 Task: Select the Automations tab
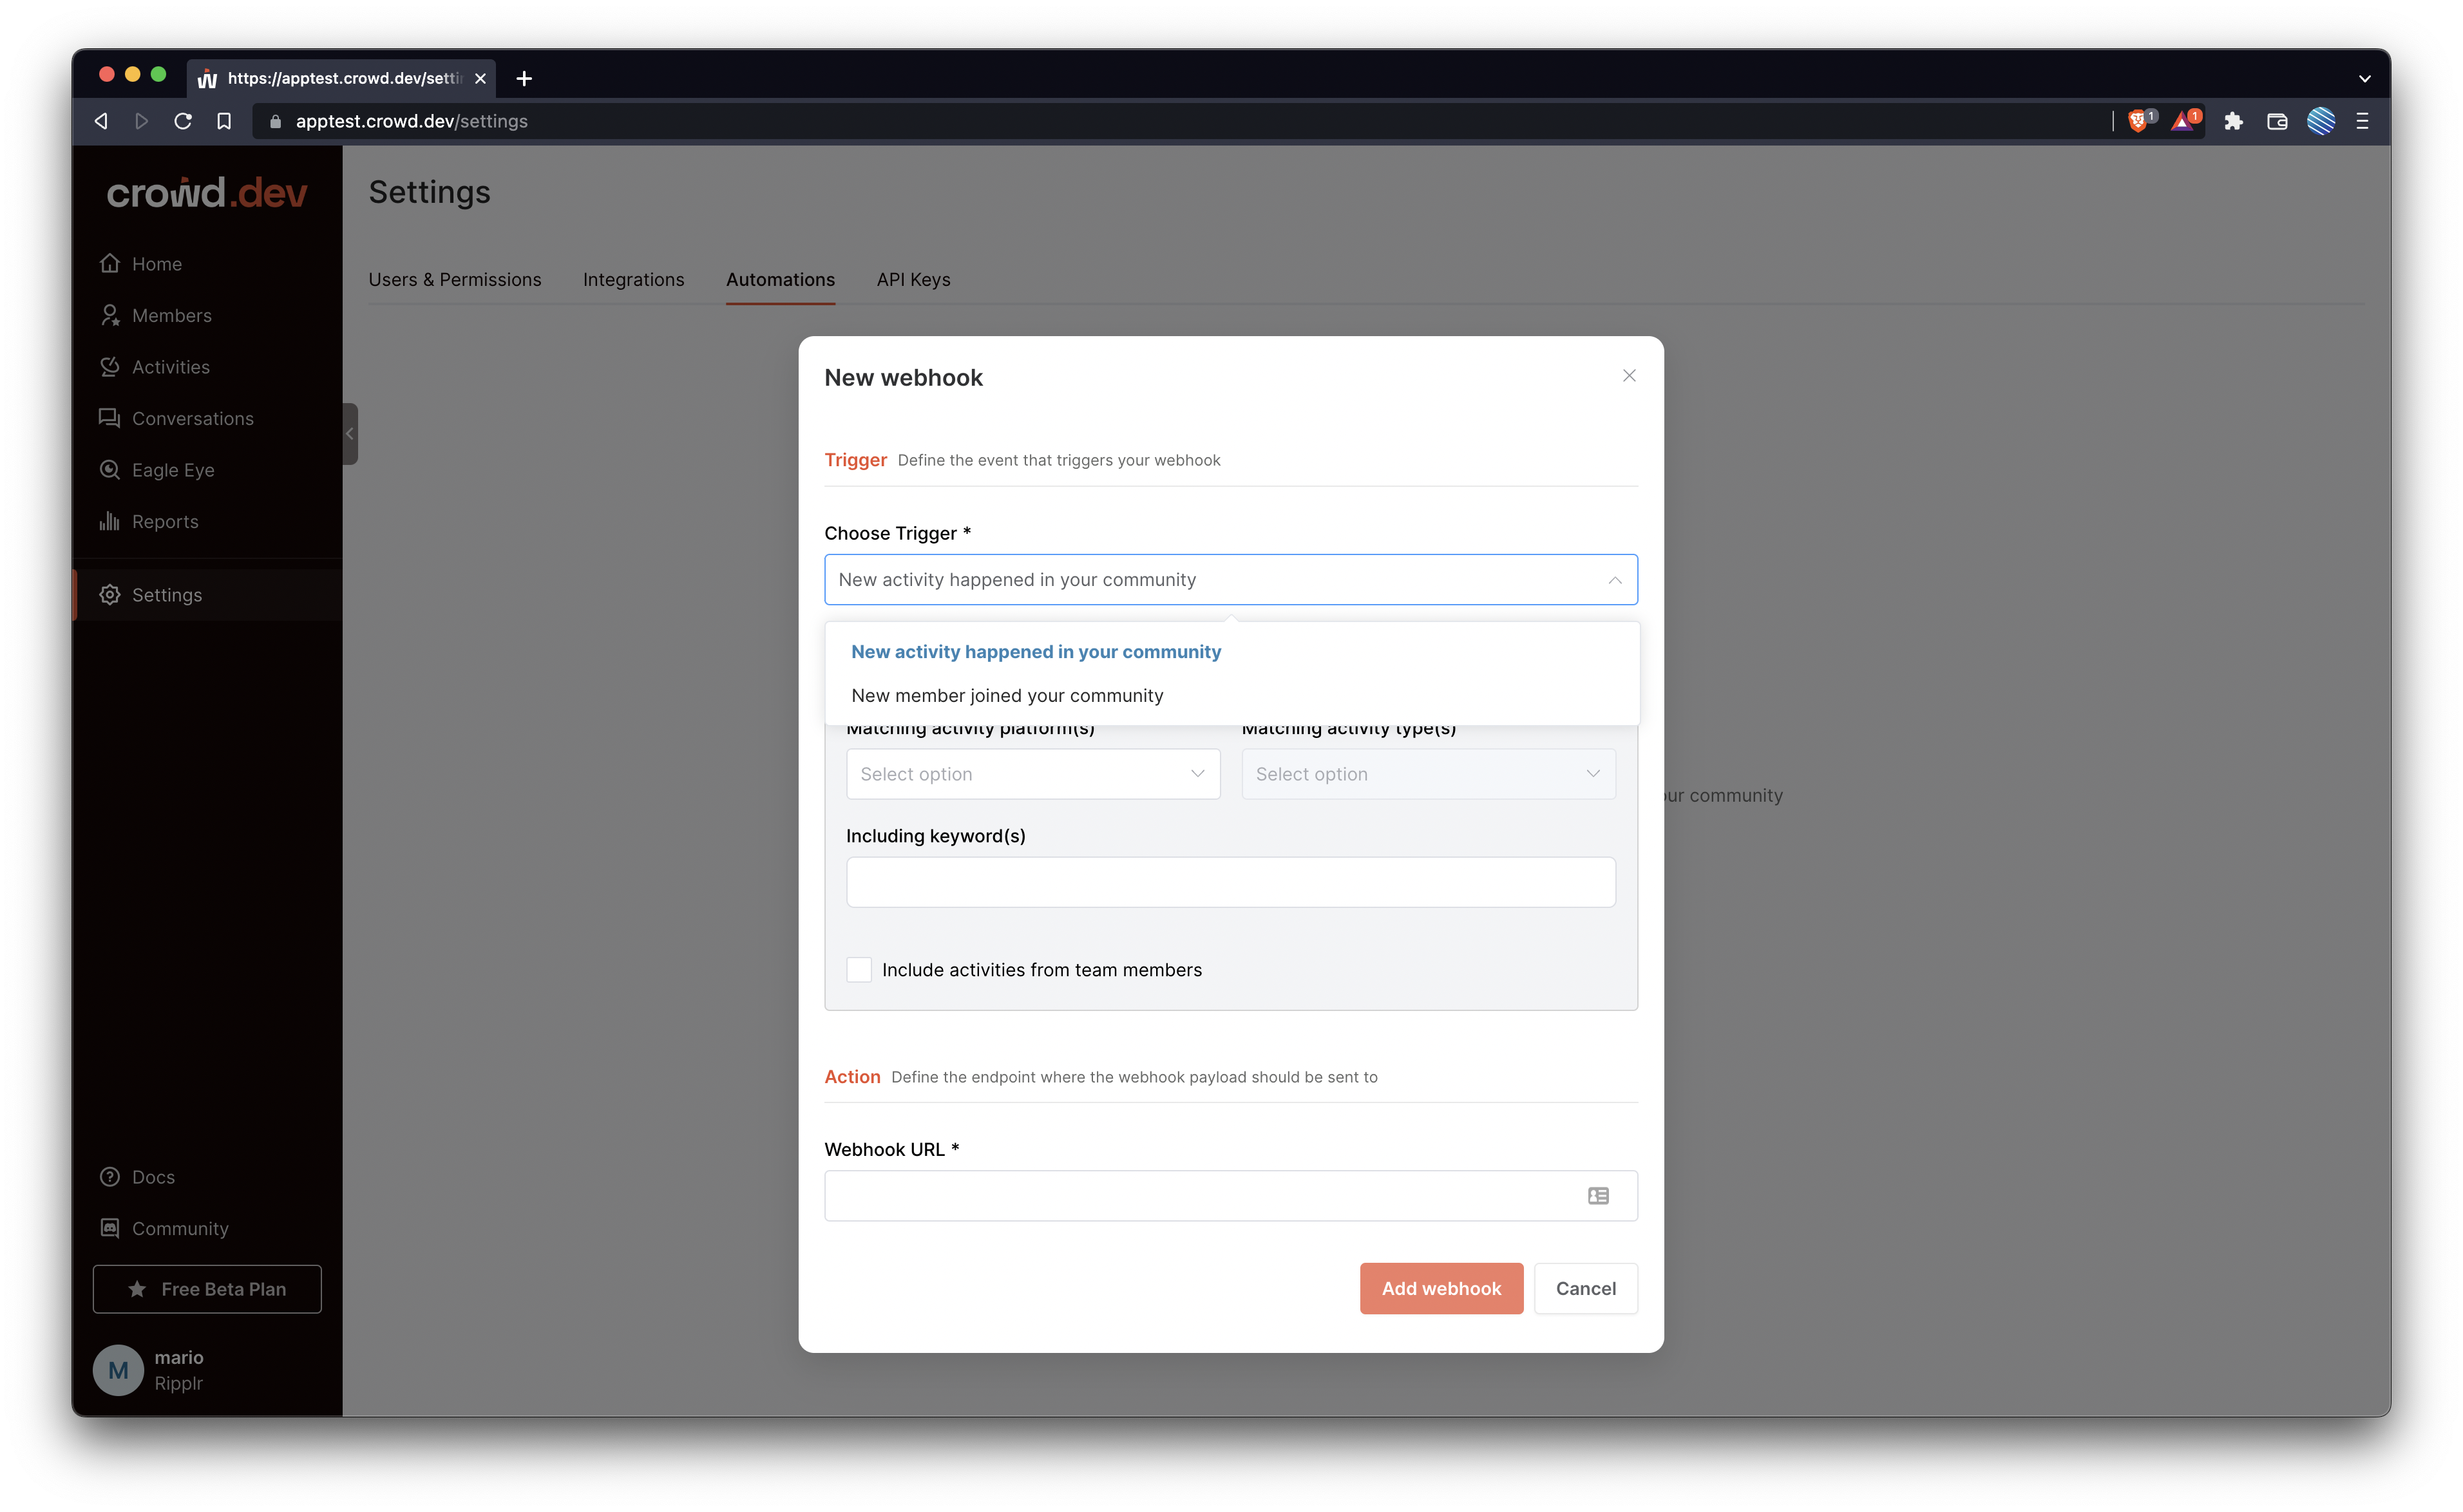point(780,279)
